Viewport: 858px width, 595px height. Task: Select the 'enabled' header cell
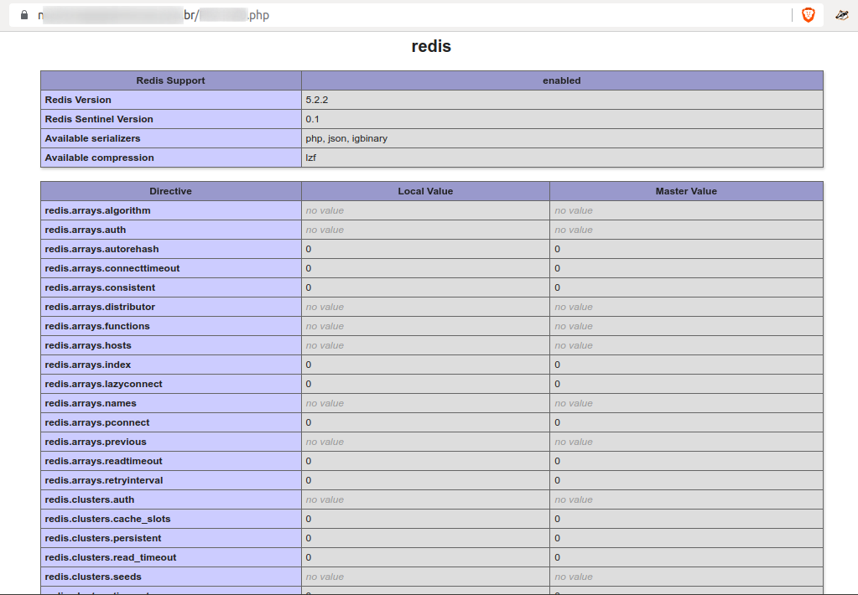click(x=562, y=80)
